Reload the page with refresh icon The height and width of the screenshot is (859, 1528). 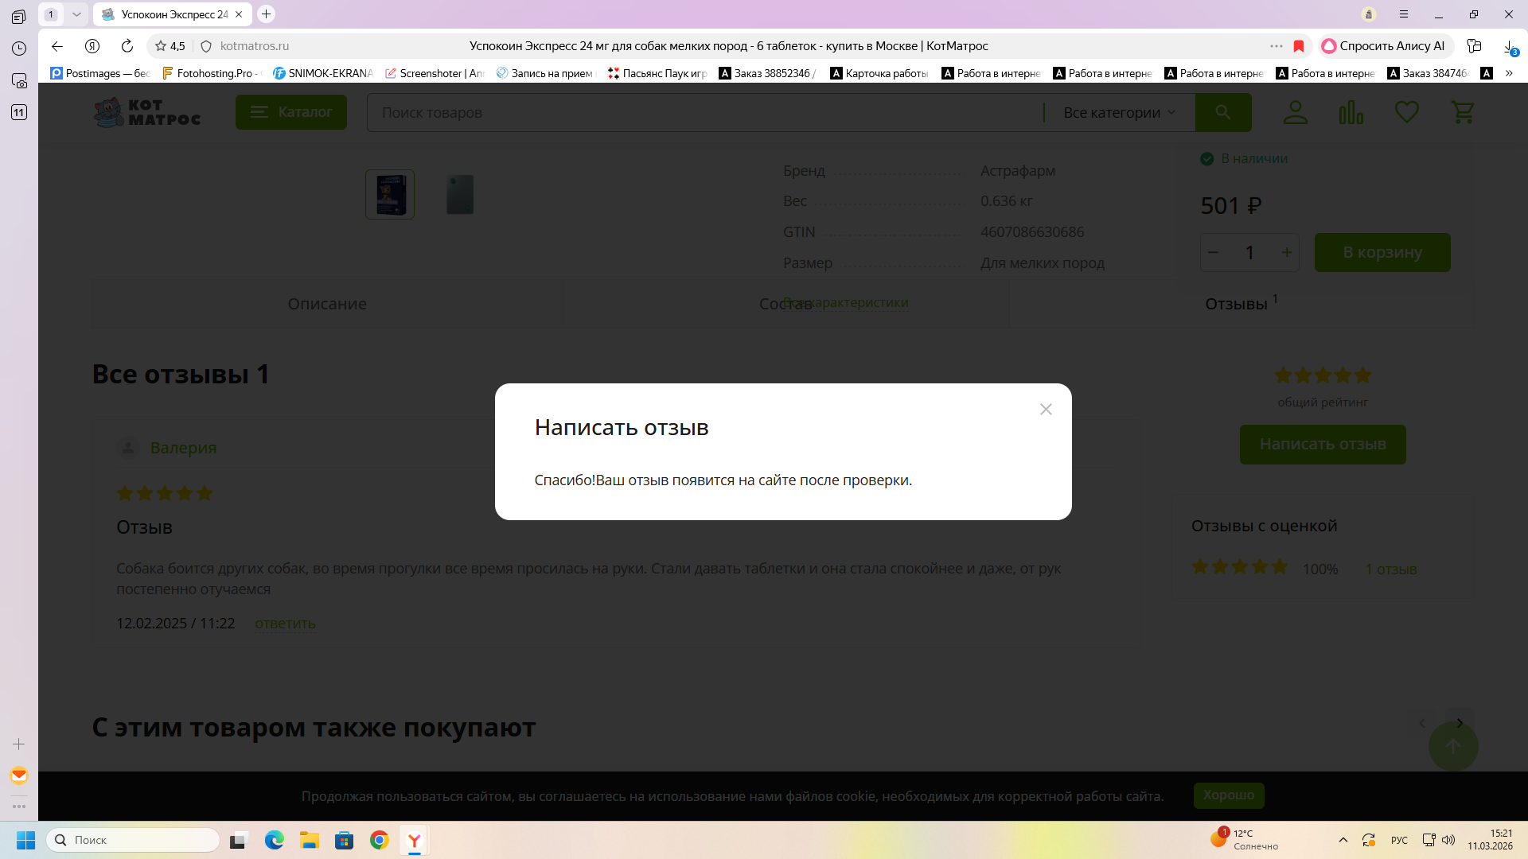pos(127,46)
